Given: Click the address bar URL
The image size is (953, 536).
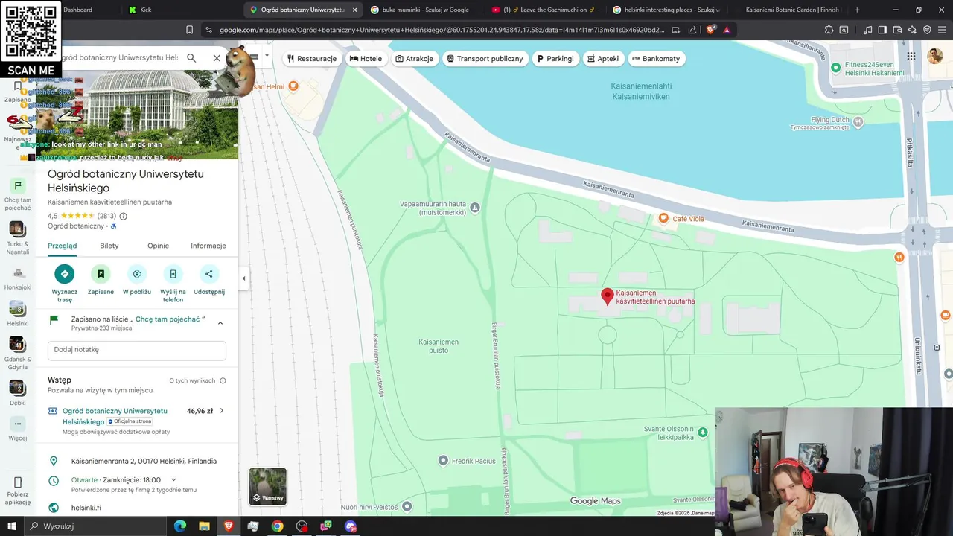Looking at the screenshot, I should click(x=441, y=30).
